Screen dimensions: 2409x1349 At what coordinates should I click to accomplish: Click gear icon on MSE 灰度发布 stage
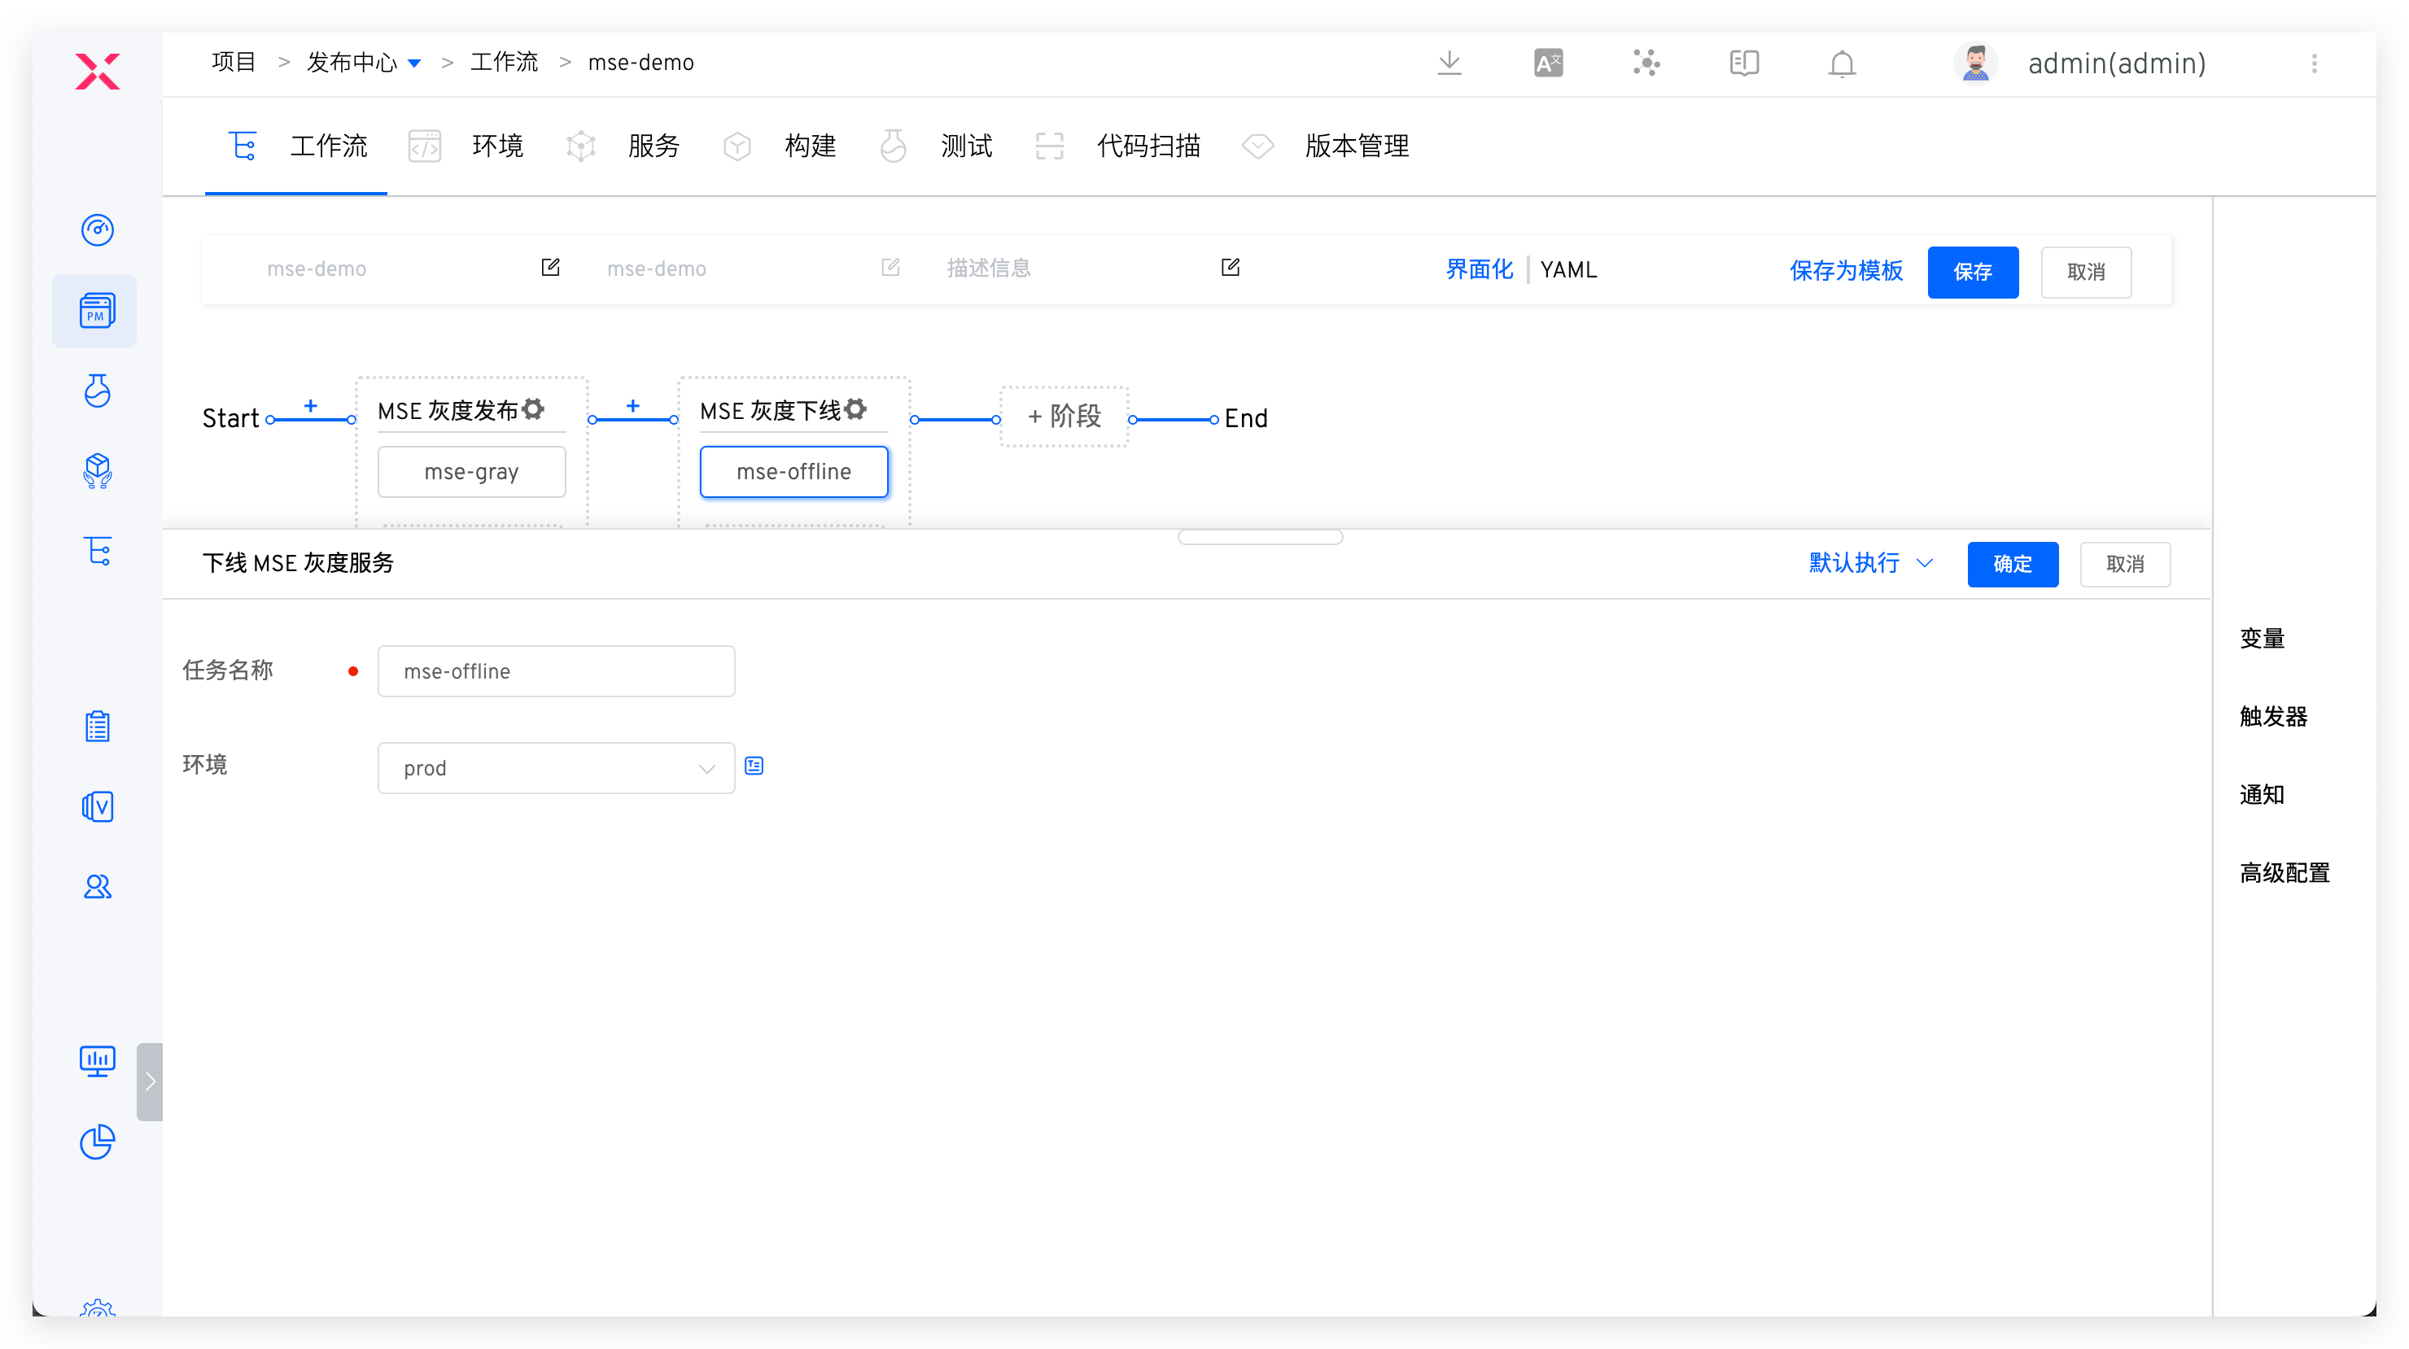click(533, 409)
